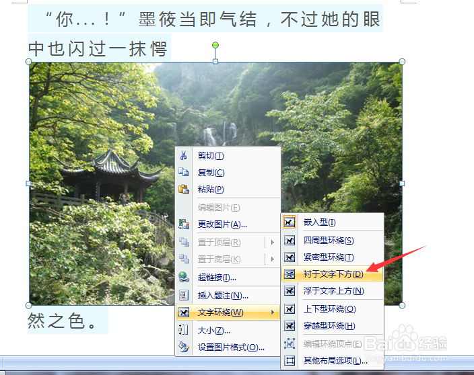Select 超链接(I)... menu entry

228,278
